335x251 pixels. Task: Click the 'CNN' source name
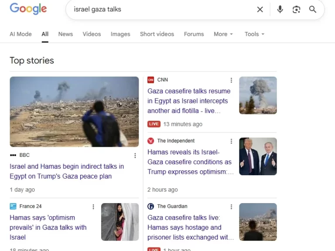163,80
